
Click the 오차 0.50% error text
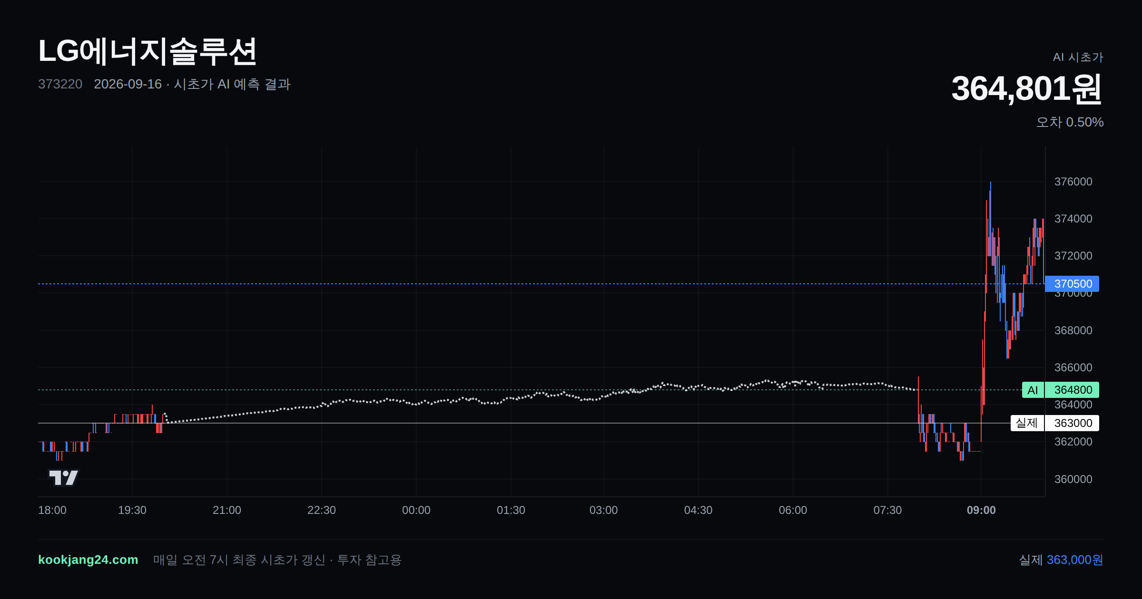[1070, 122]
